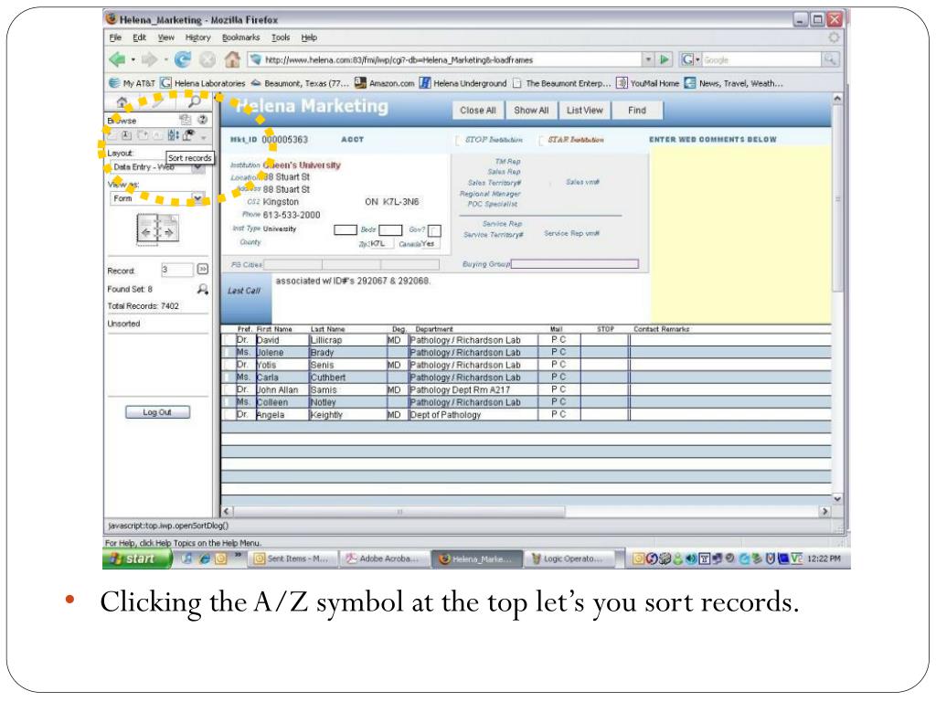The width and height of the screenshot is (936, 702).
Task: Click the Firefox Stop loading button
Action: pos(207,59)
